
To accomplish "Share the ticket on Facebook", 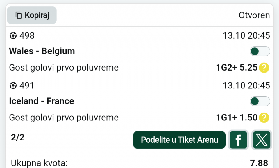I will point(238,140).
